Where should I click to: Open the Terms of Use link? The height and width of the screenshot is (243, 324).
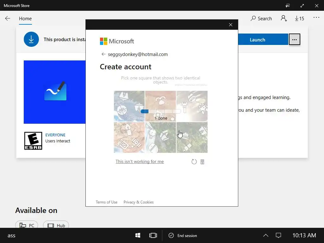tap(106, 202)
